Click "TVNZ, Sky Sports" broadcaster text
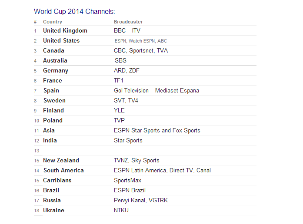The height and width of the screenshot is (224, 303). click(x=137, y=161)
